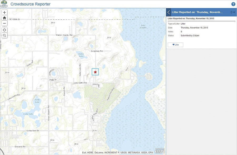Click the Edwards Rd map label
This screenshot has width=237, height=155.
tap(20, 147)
